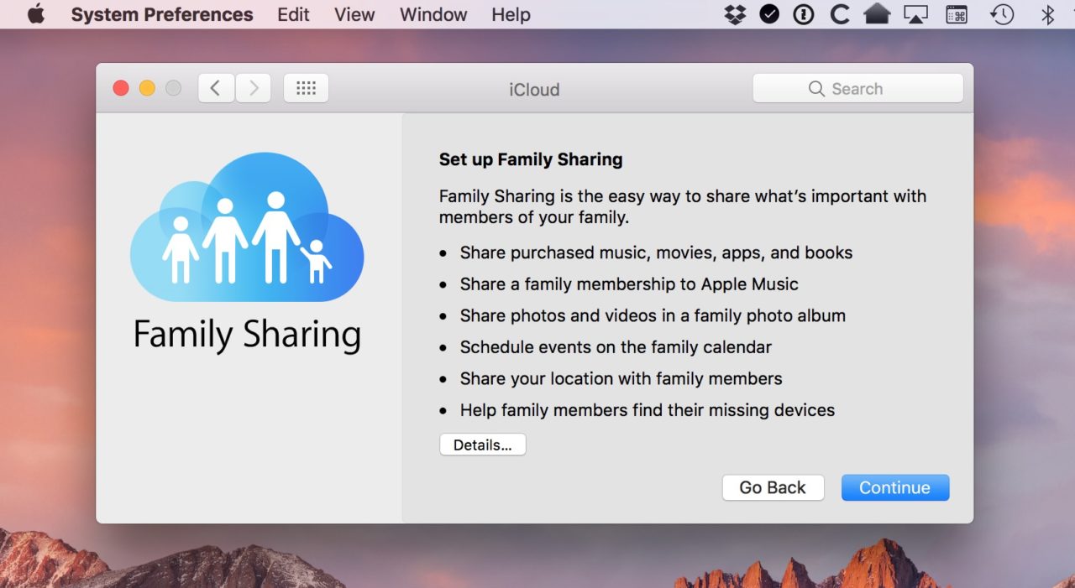The width and height of the screenshot is (1075, 588).
Task: Click the Continue button
Action: (x=895, y=487)
